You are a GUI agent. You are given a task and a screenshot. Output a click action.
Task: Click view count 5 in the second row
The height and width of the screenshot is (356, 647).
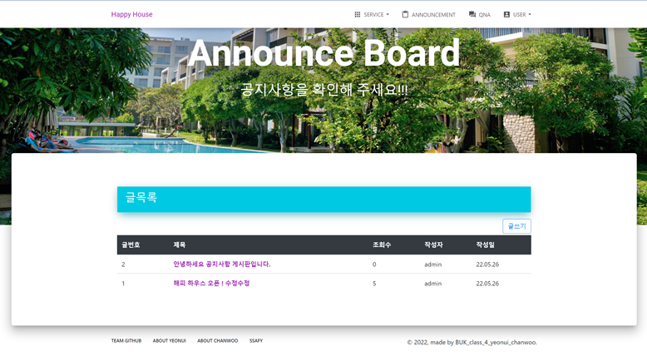[374, 284]
